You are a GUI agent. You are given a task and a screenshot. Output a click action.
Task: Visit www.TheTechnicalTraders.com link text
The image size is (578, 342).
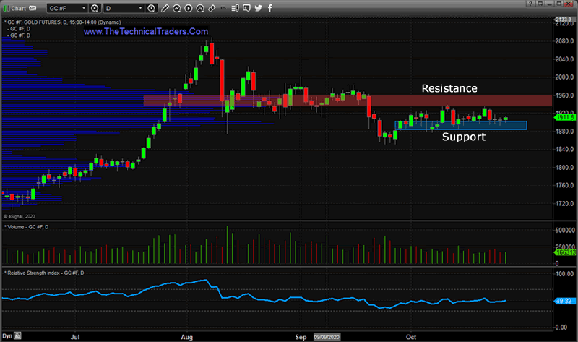[146, 32]
